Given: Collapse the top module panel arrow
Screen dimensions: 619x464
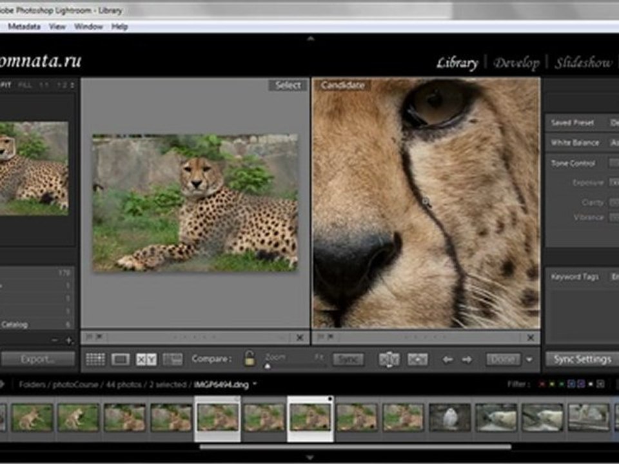Looking at the screenshot, I should [x=310, y=39].
